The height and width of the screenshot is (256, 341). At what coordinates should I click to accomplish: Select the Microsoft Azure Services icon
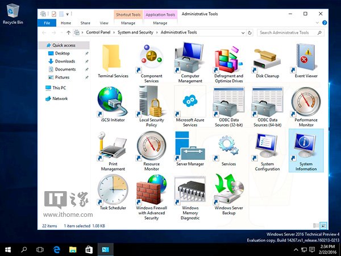coord(190,107)
